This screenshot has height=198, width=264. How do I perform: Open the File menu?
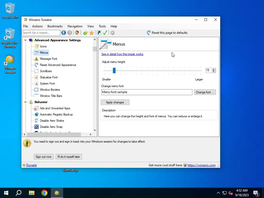click(x=26, y=26)
